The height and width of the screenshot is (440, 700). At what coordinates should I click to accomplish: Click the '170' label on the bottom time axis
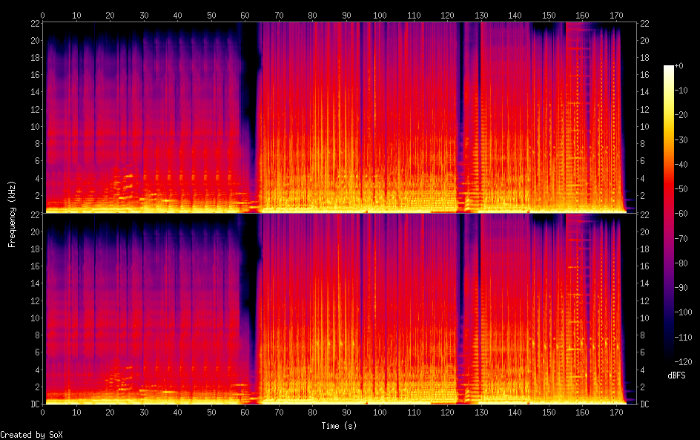point(616,413)
